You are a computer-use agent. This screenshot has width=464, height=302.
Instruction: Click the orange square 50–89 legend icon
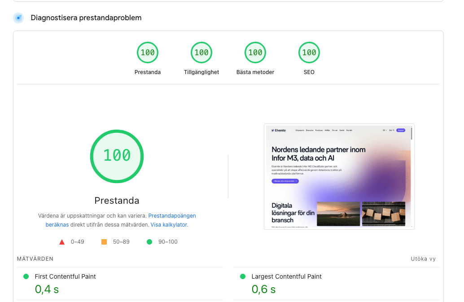point(104,242)
